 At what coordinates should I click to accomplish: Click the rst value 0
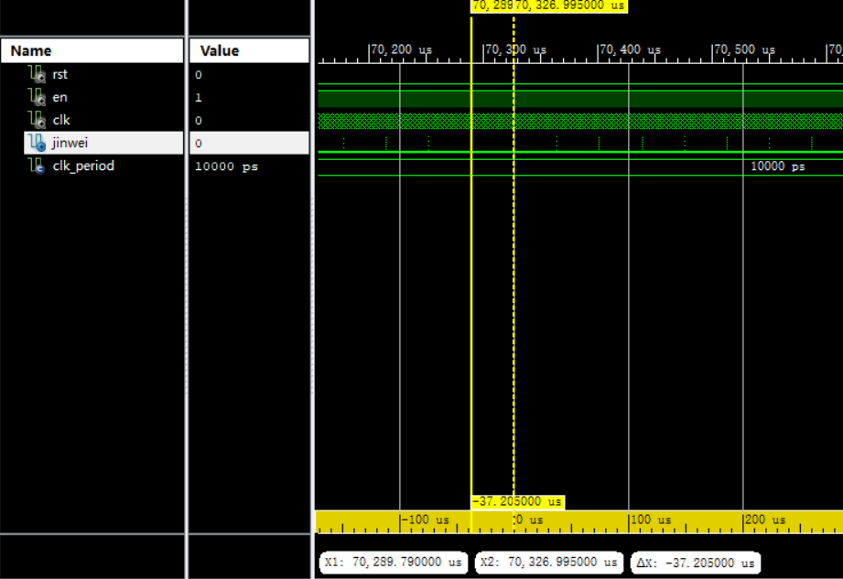point(199,75)
